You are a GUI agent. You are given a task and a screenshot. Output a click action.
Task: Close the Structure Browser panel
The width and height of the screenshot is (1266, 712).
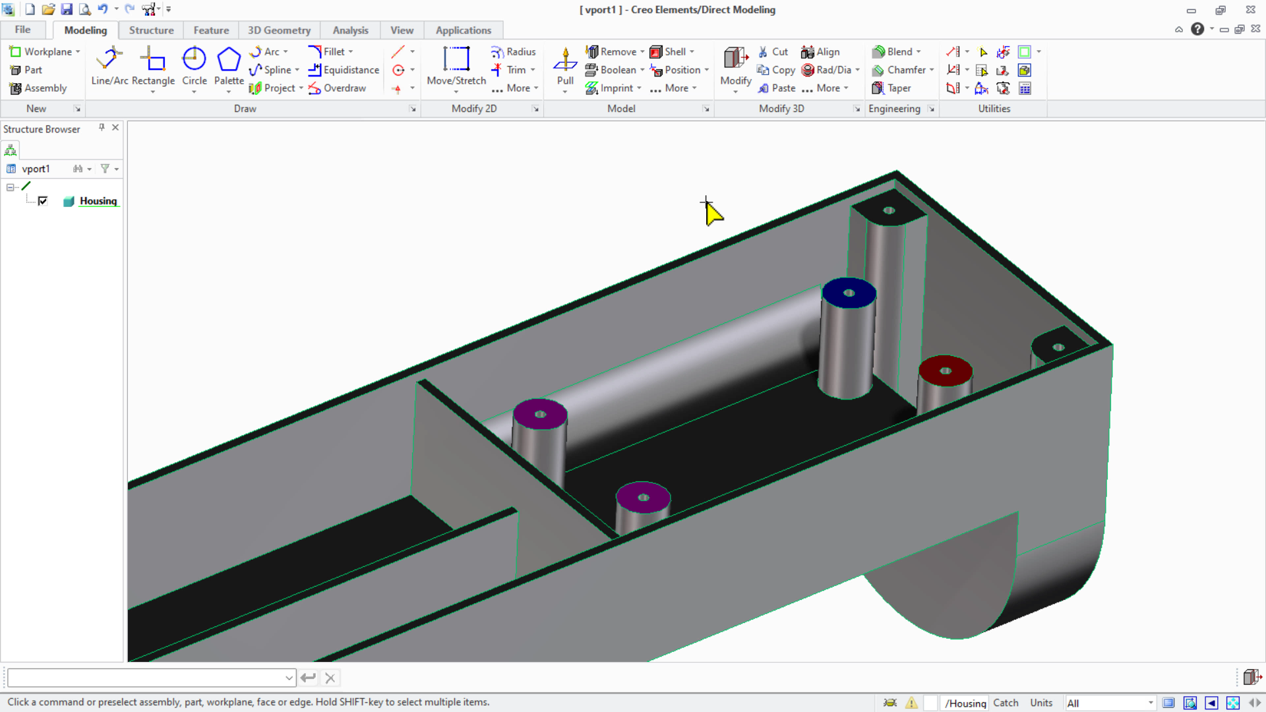[115, 127]
